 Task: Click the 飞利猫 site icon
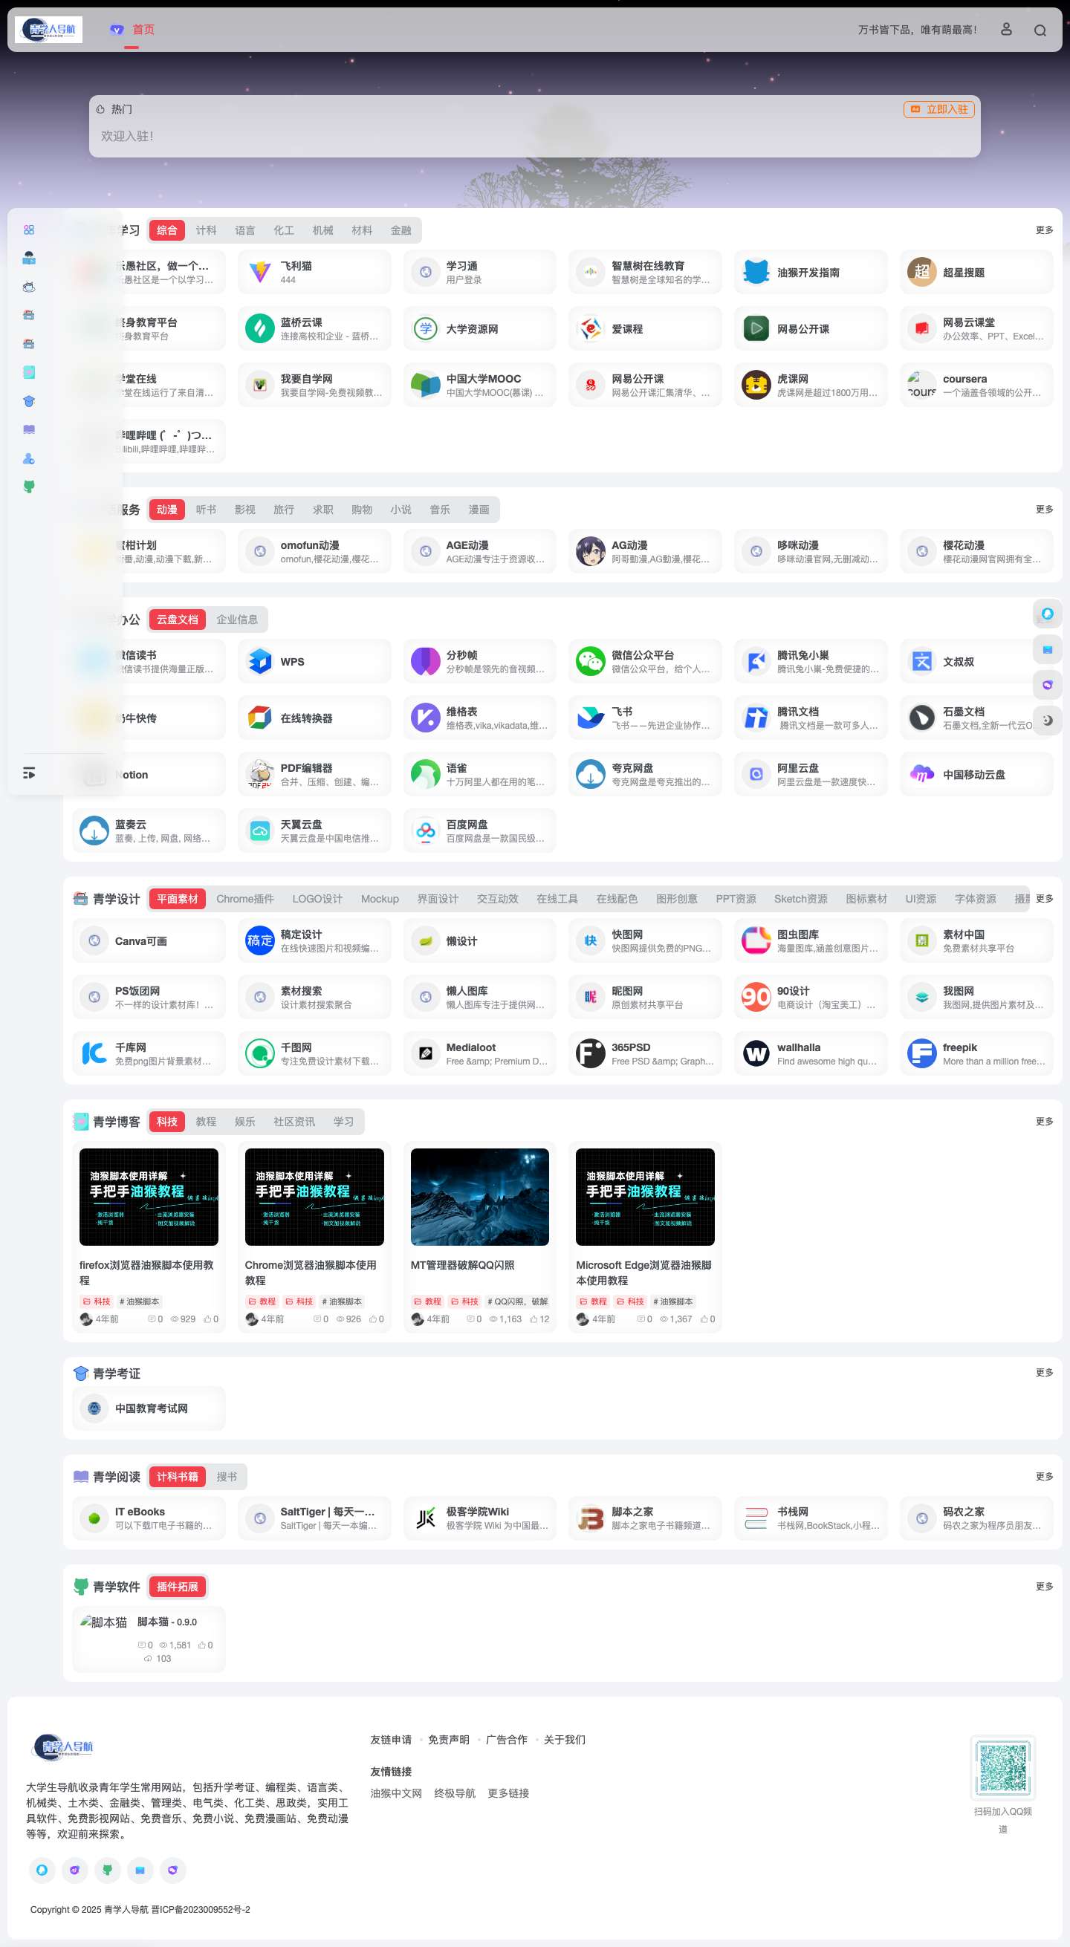pyautogui.click(x=259, y=272)
